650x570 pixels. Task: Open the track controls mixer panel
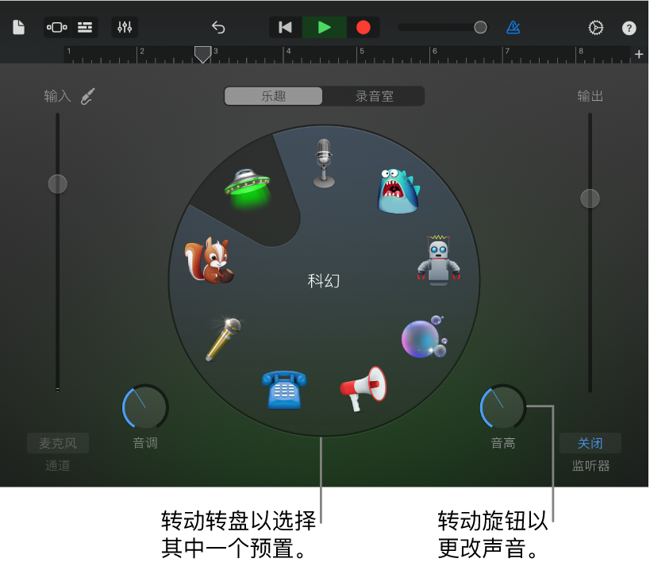click(125, 27)
